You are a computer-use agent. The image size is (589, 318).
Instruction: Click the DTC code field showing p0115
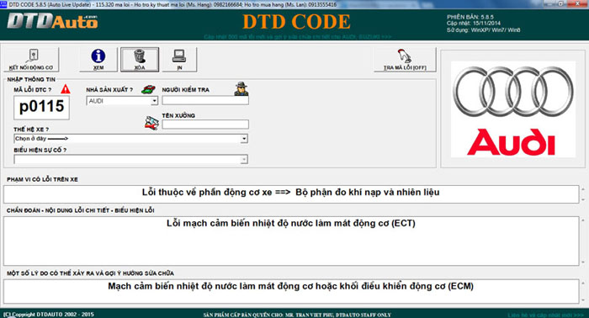click(x=42, y=108)
